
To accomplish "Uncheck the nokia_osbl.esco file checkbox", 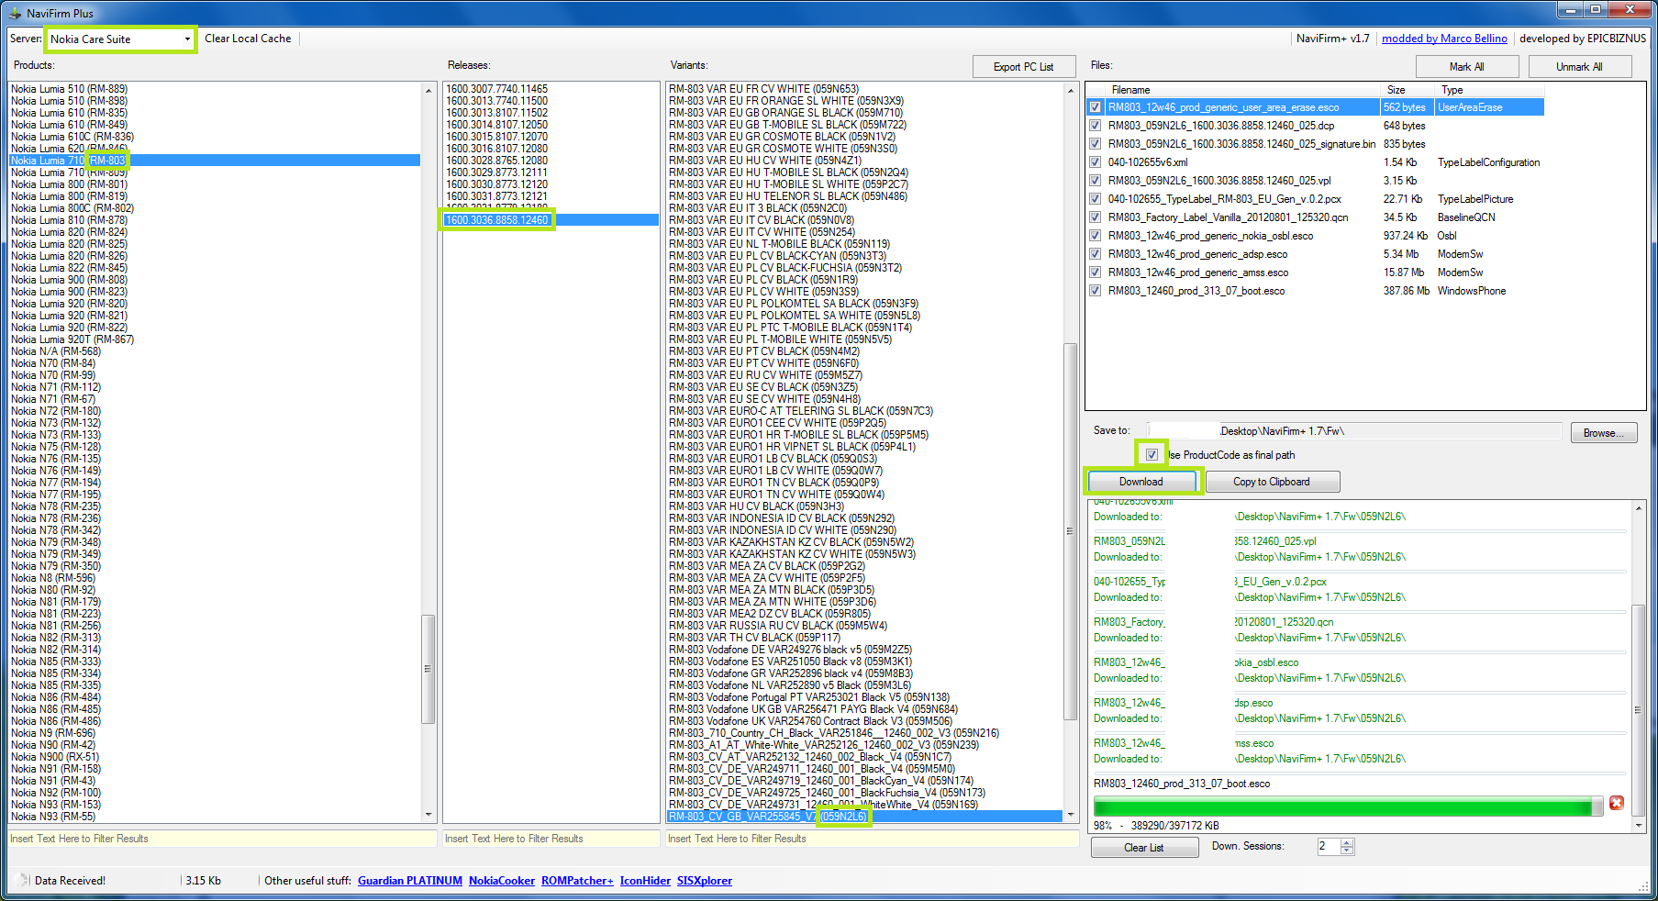I will (x=1095, y=236).
